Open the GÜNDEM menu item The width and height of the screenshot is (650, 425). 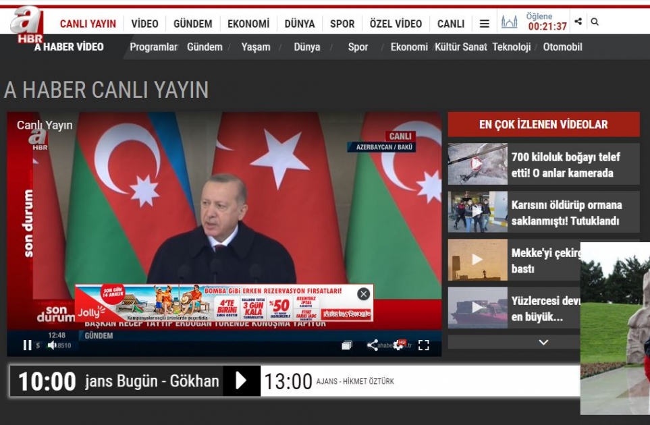(193, 24)
